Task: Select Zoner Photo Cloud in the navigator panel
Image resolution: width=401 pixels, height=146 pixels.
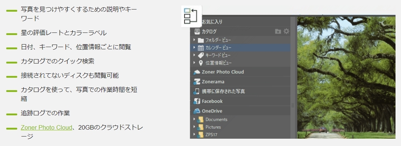Action: point(223,72)
